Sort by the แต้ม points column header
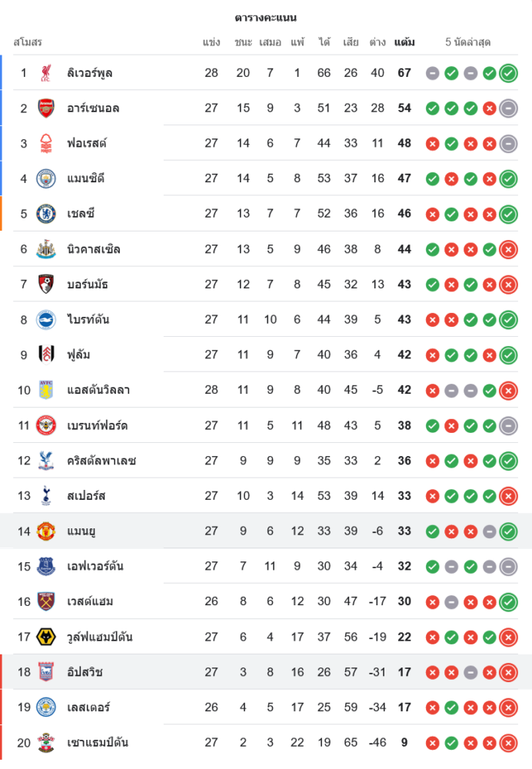Viewport: 532px width, 769px height. coord(404,42)
